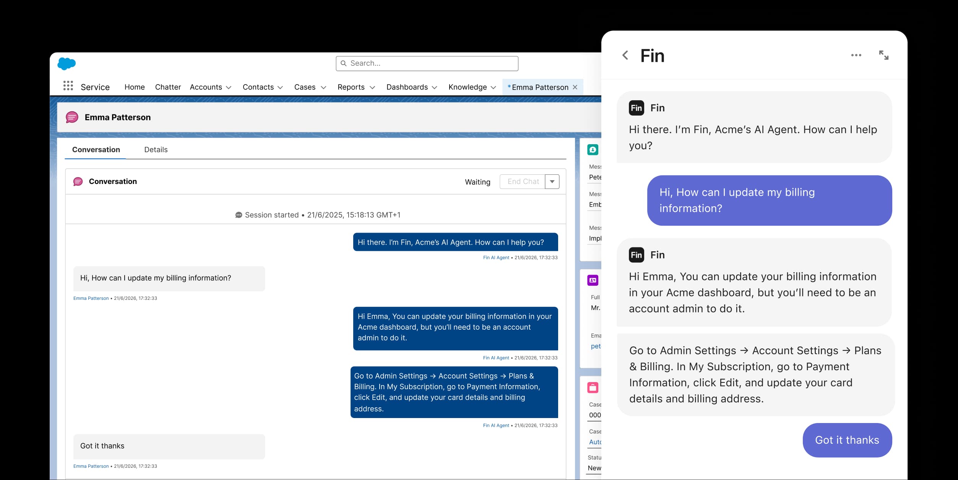Open the Accounts menu chevron
This screenshot has width=958, height=480.
[x=229, y=88]
